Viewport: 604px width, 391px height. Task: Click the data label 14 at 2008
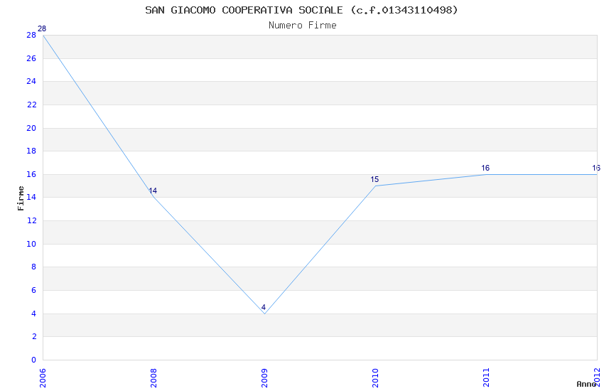153,191
